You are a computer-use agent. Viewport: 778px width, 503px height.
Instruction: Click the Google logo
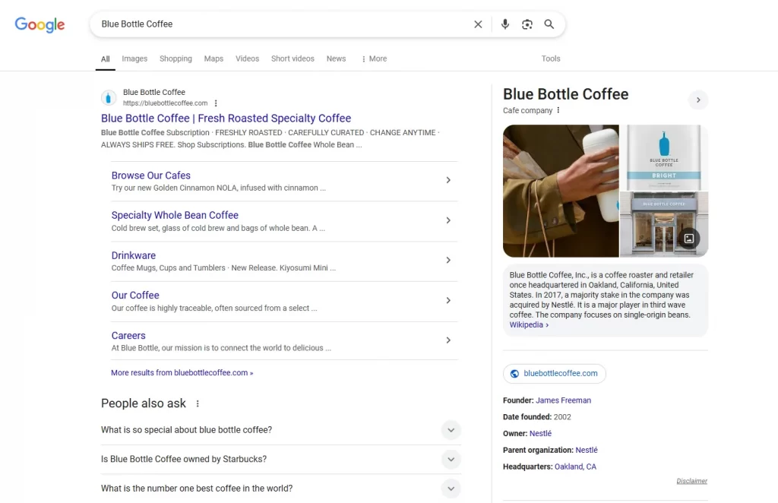coord(40,24)
